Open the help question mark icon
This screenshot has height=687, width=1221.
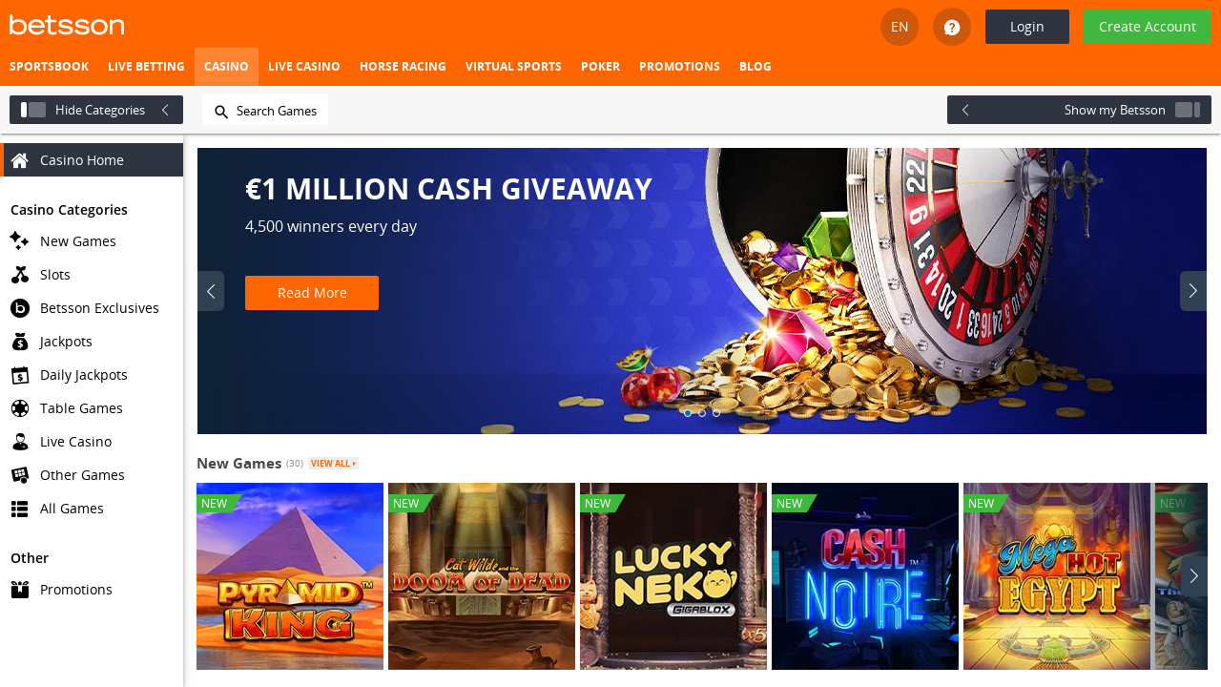(952, 27)
